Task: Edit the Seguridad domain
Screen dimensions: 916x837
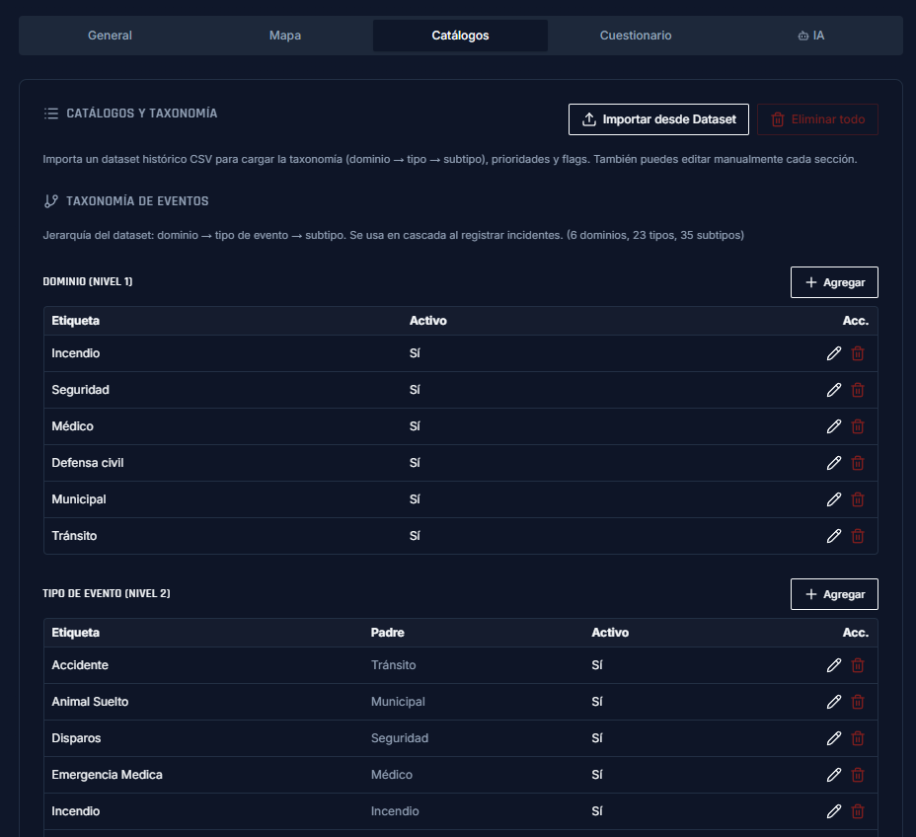Action: [x=834, y=390]
